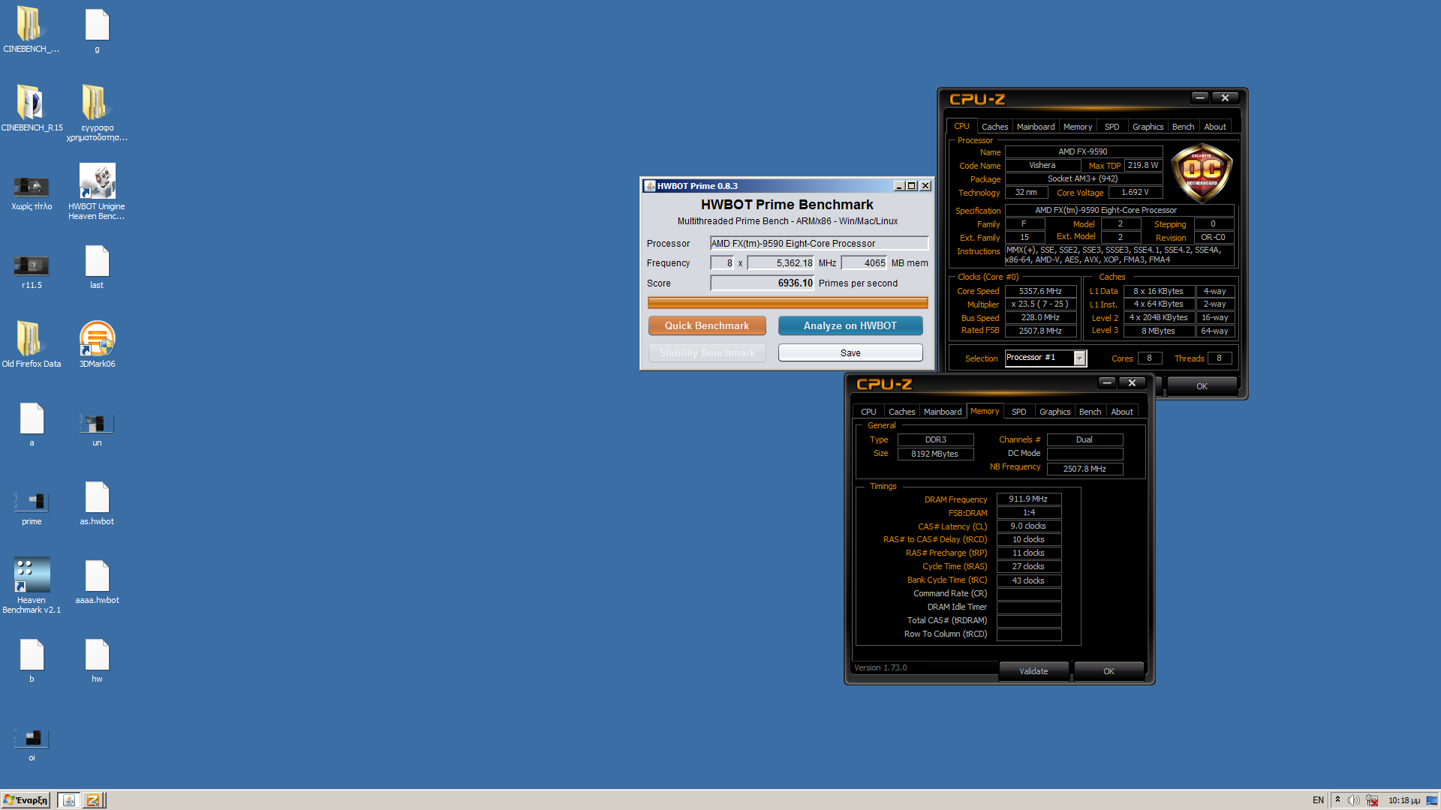Viewport: 1441px width, 810px height.
Task: Select the as.hwbot file
Action: (x=97, y=502)
